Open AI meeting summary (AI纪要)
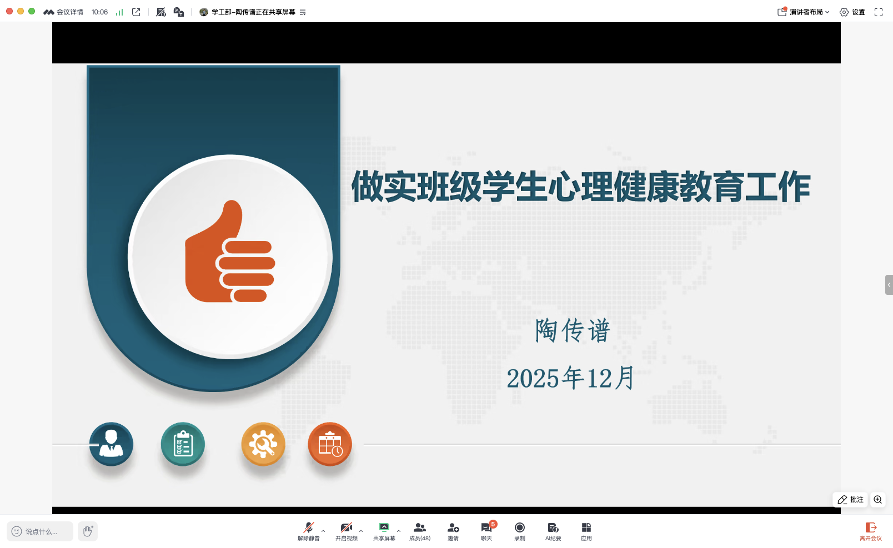This screenshot has height=548, width=893. (553, 531)
